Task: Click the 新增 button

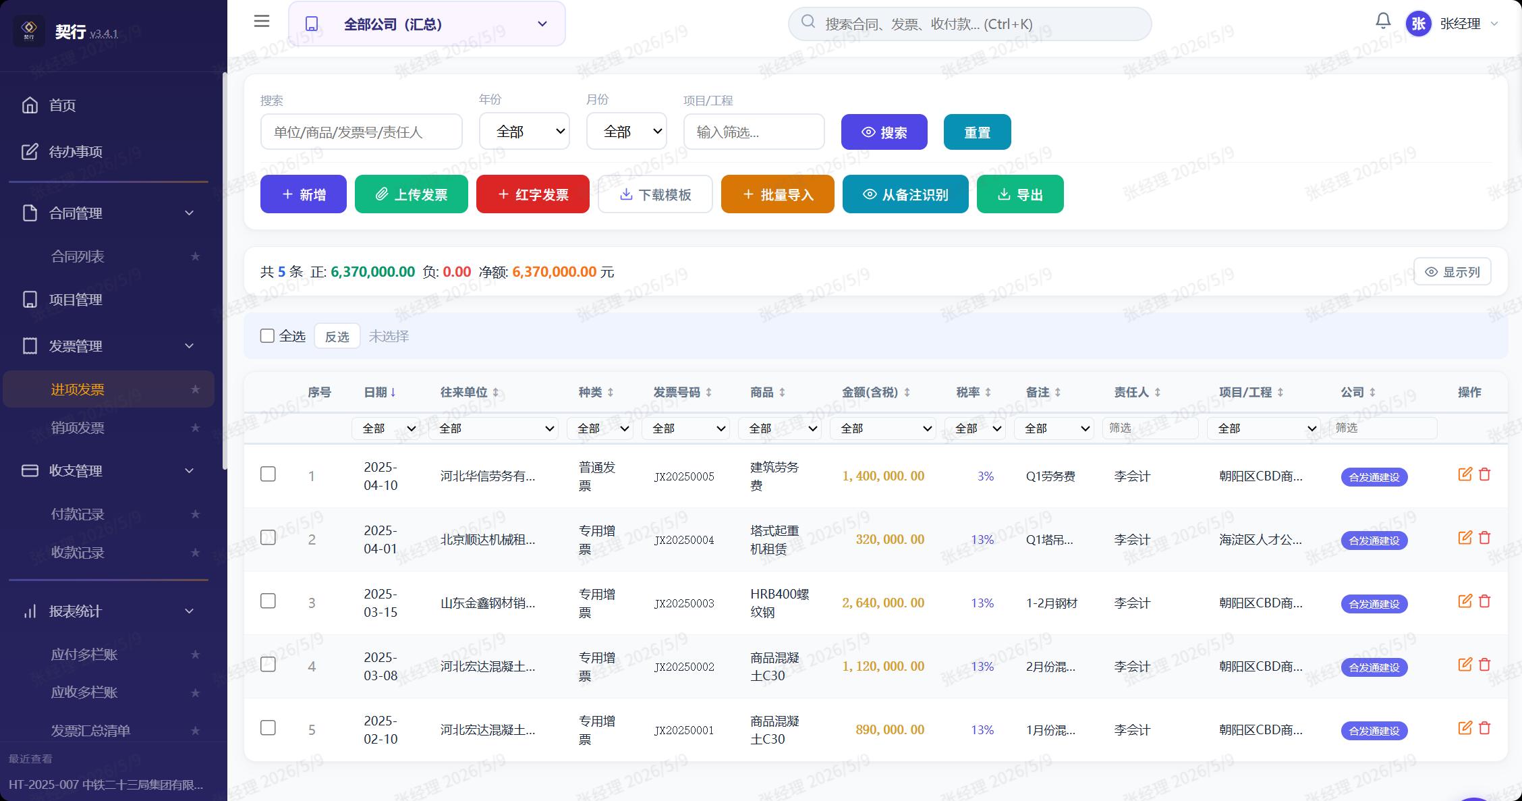Action: (304, 194)
